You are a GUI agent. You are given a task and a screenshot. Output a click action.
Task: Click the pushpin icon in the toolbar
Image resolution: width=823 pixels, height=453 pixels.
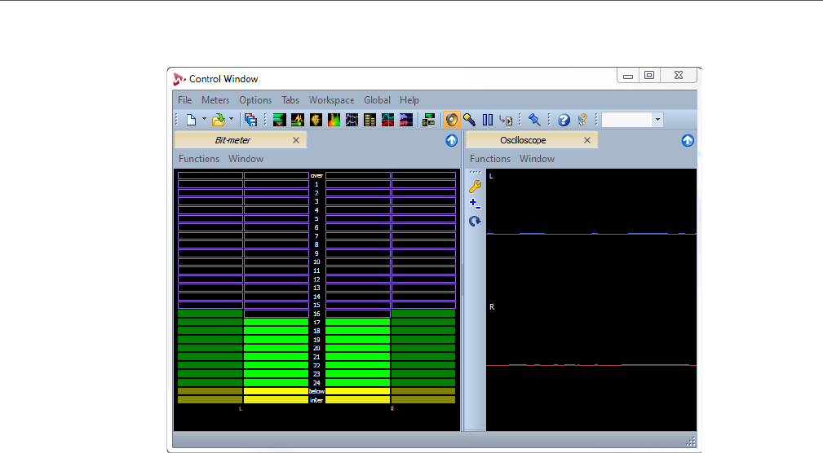tap(534, 120)
